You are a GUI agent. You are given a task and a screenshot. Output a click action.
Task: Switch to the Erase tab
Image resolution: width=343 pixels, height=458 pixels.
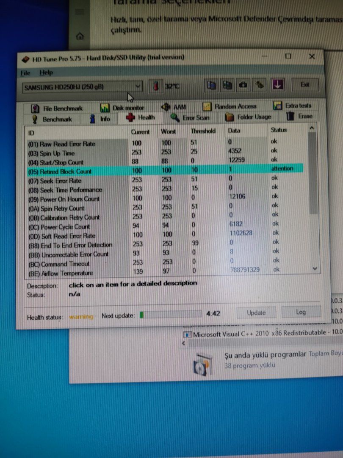(x=299, y=116)
